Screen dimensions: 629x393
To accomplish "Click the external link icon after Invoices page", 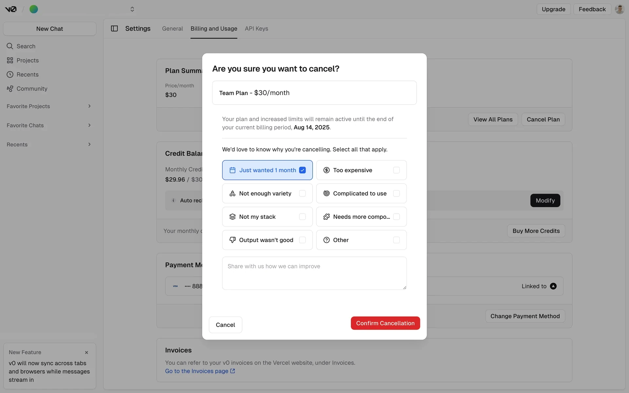I will click(x=233, y=371).
